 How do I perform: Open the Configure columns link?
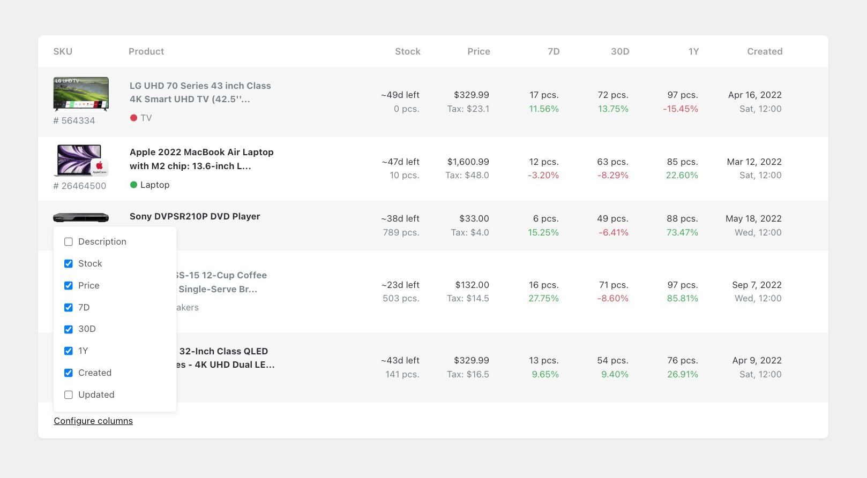pyautogui.click(x=93, y=421)
